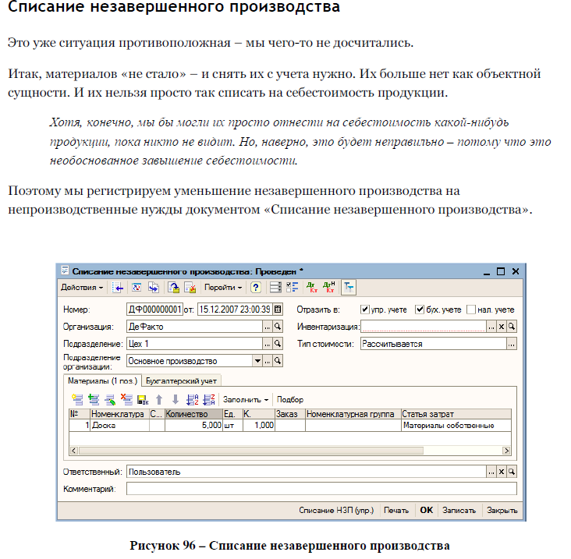Click the Количество column header
This screenshot has width=571, height=559.
click(x=193, y=414)
